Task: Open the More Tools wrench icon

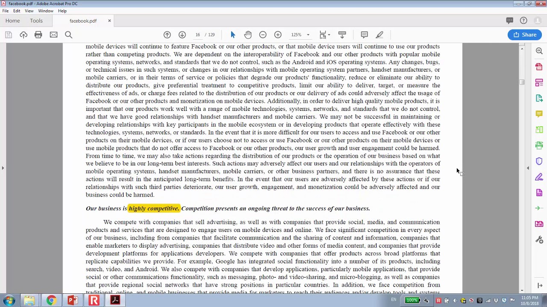Action: pyautogui.click(x=539, y=240)
